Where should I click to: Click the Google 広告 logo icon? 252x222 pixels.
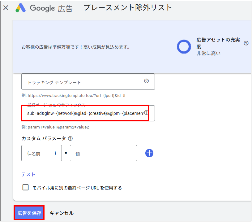[20, 8]
